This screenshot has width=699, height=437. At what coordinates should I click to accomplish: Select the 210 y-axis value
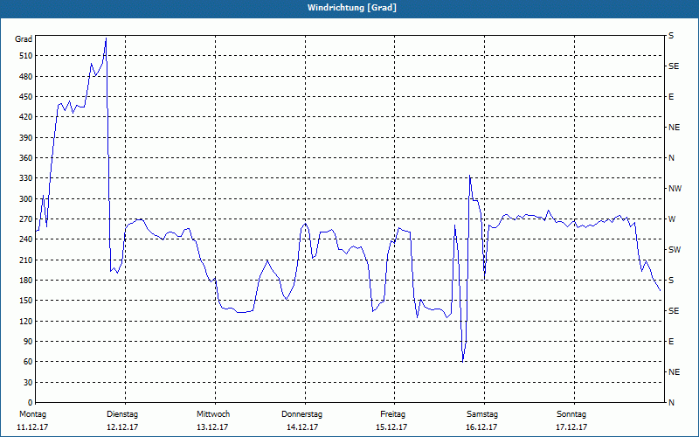pos(27,260)
